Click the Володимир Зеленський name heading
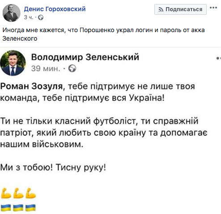This screenshot has height=214, width=221. click(85, 57)
